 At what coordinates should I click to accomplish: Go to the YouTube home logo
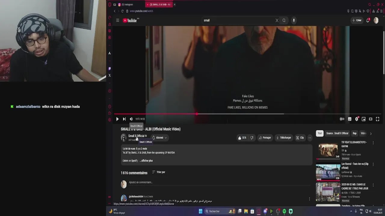131,20
